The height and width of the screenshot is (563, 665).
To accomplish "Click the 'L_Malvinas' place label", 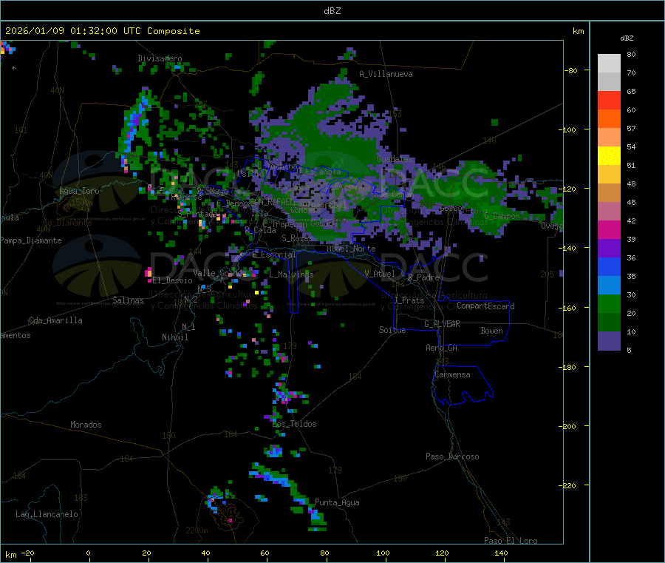I will (291, 274).
